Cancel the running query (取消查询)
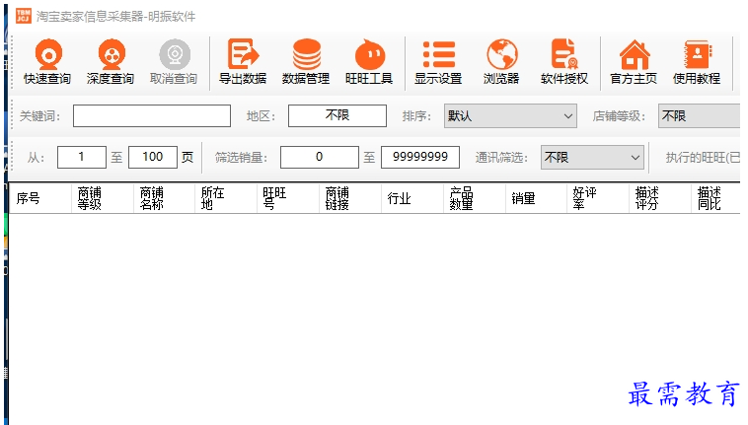748x425 pixels. [x=174, y=62]
